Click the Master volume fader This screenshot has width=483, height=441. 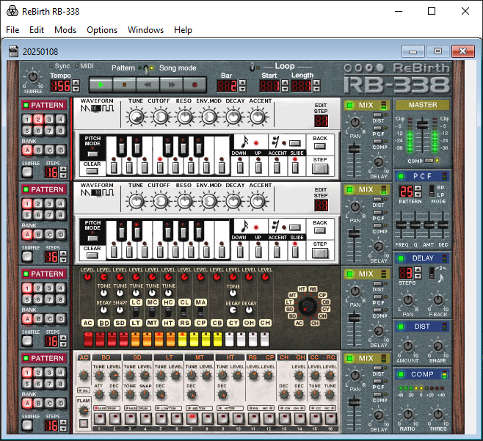(422, 125)
